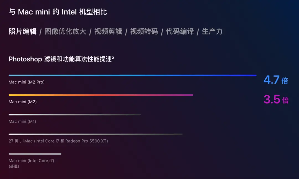Select the 代码编译 tab
This screenshot has width=299, height=179.
point(180,32)
